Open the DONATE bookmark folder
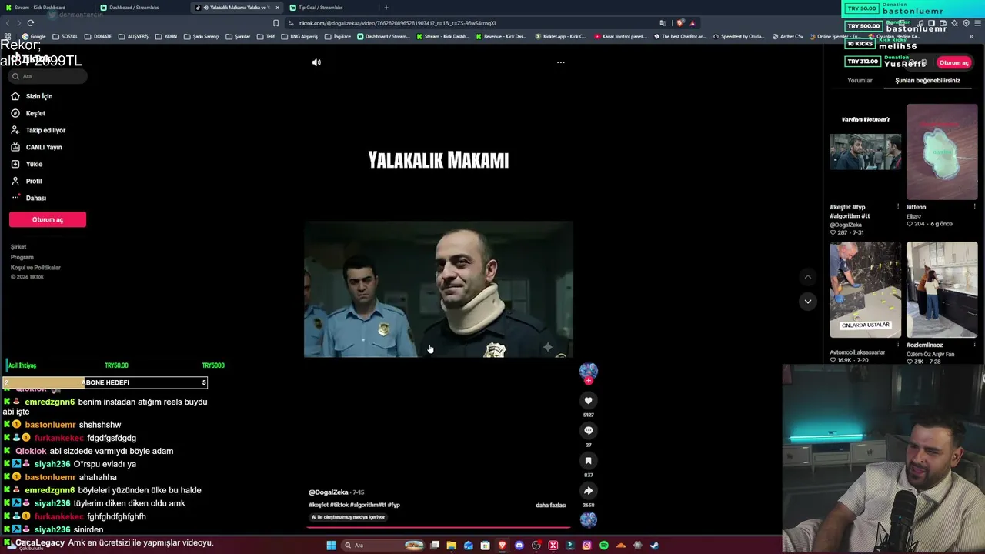This screenshot has width=985, height=554. 98,36
